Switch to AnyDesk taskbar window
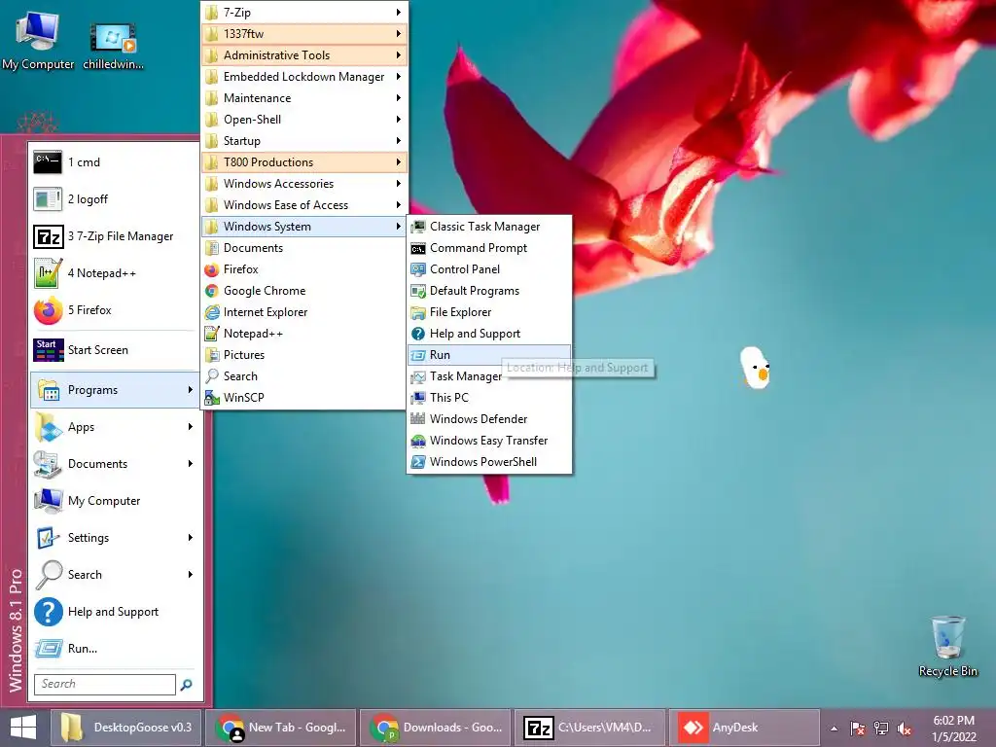 [744, 728]
